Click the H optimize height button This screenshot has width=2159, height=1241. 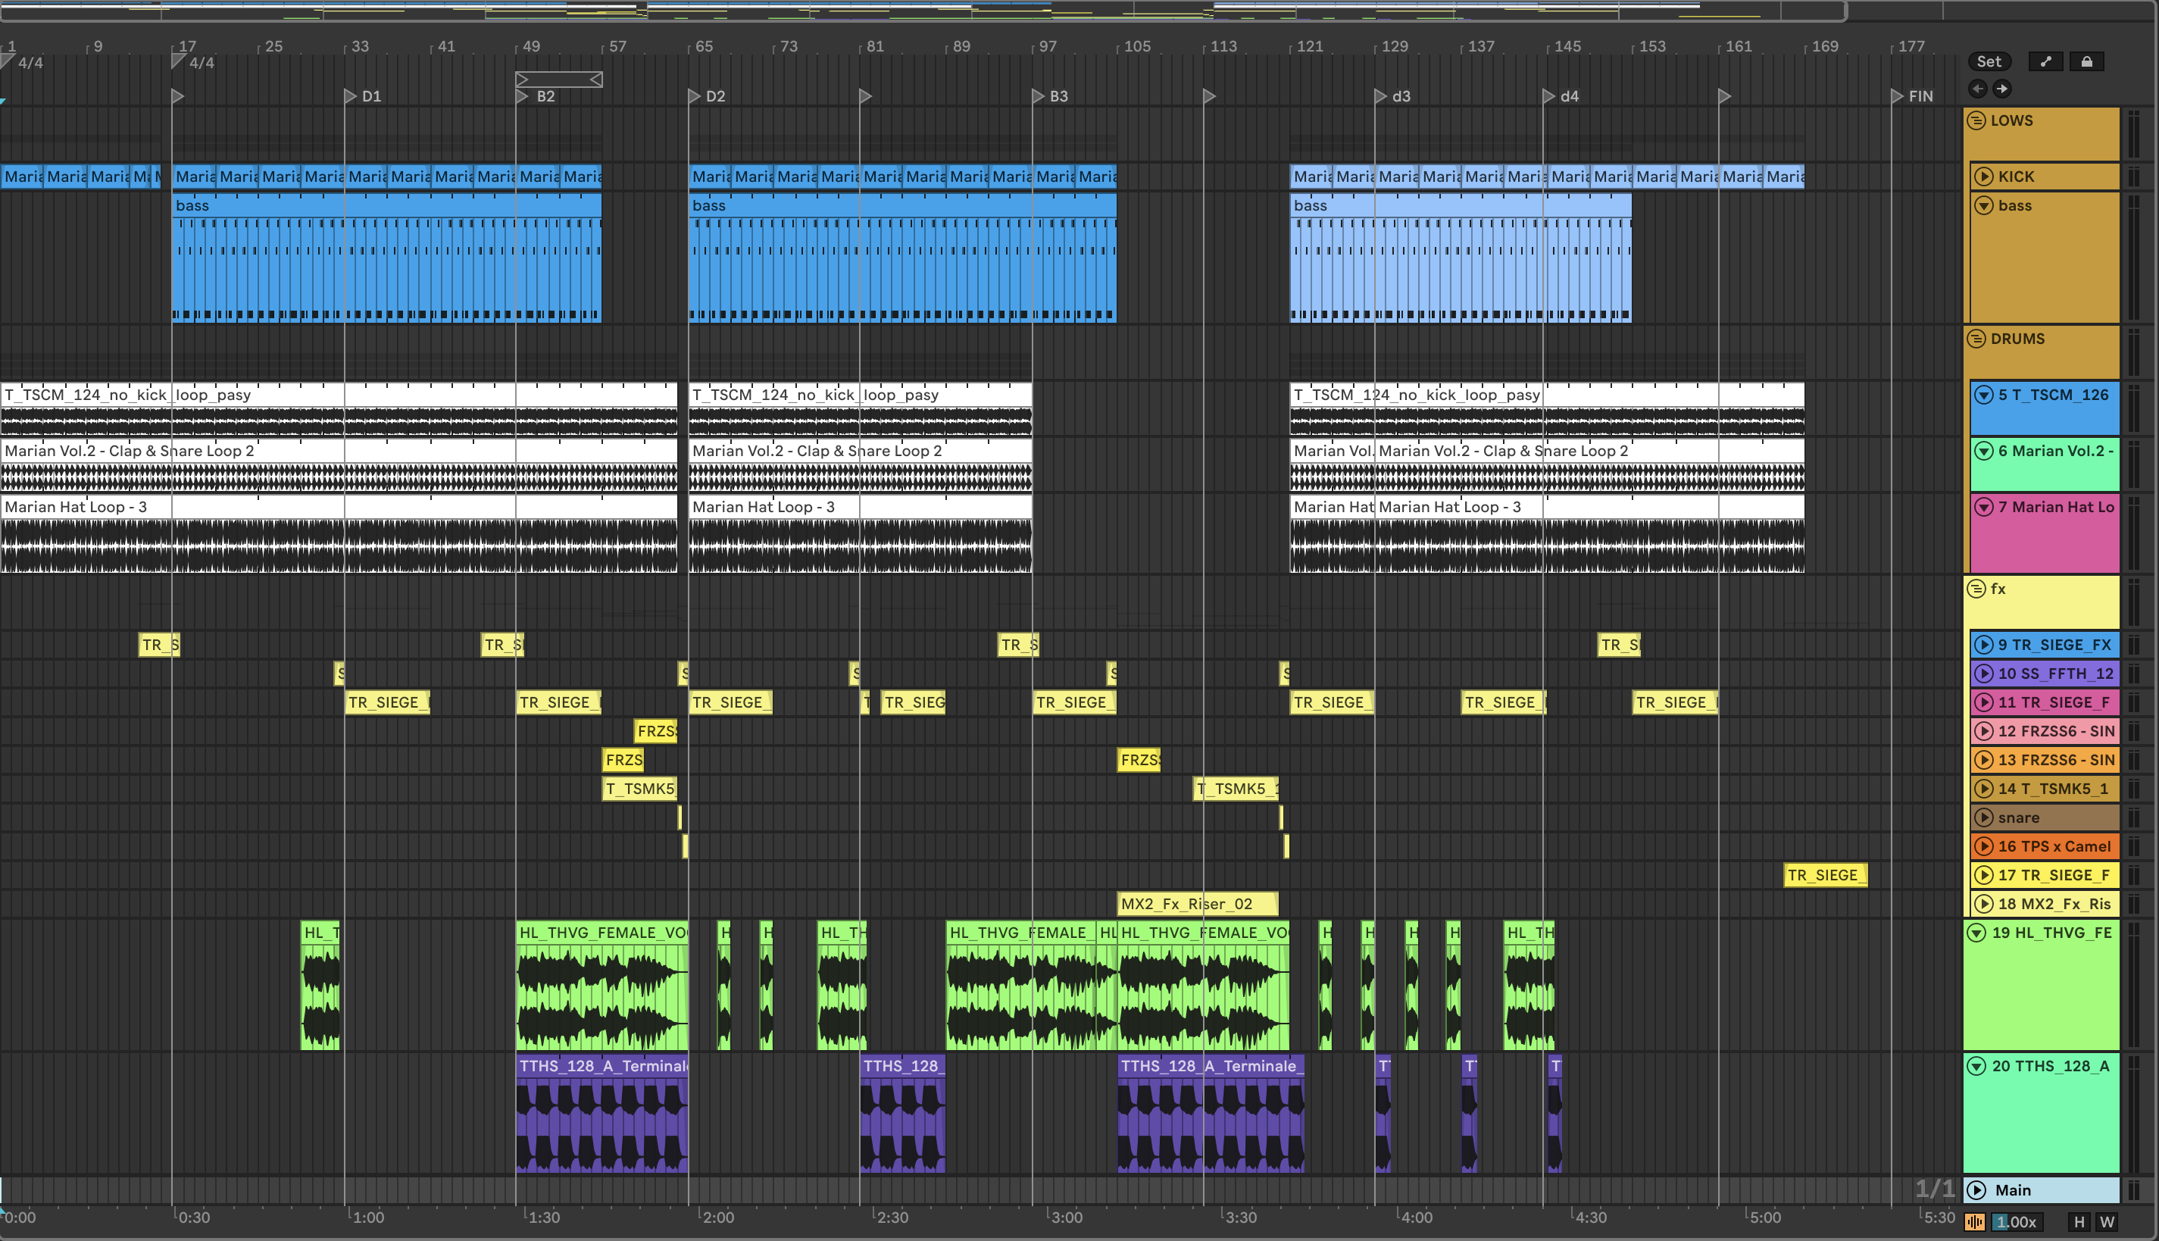coord(2079,1221)
